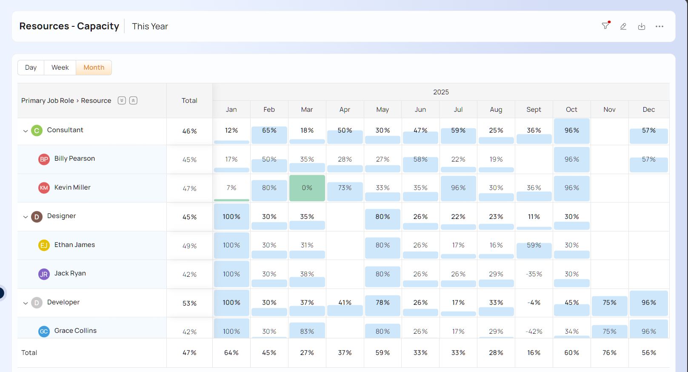Viewport: 688px width, 372px height.
Task: Click the edit pencil icon
Action: [623, 26]
